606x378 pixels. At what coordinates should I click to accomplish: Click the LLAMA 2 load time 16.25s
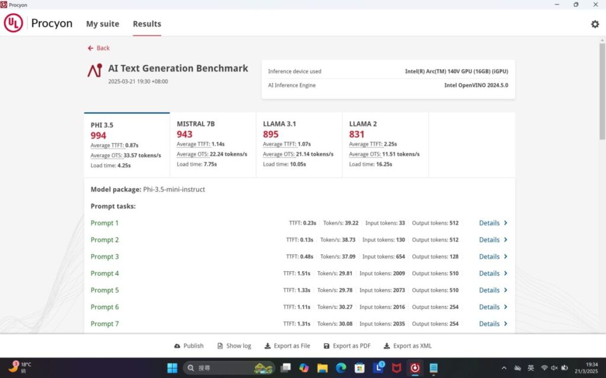370,164
